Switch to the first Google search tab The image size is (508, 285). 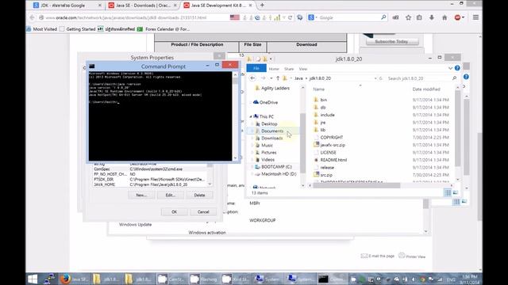67,6
